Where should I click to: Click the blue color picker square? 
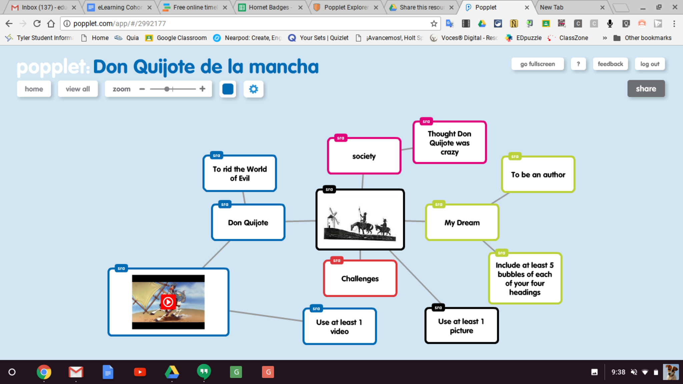pos(228,89)
